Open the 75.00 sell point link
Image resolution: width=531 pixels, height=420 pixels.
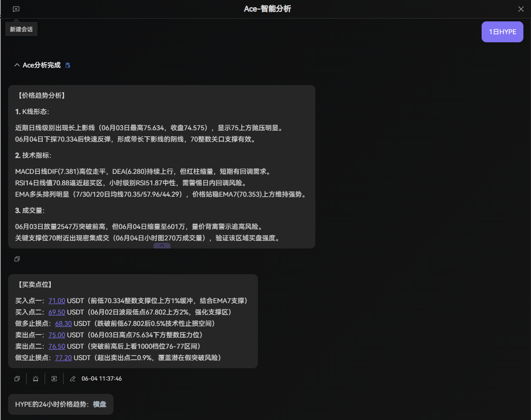click(57, 335)
